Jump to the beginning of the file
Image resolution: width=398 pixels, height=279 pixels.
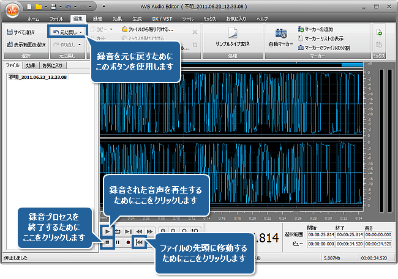139,242
